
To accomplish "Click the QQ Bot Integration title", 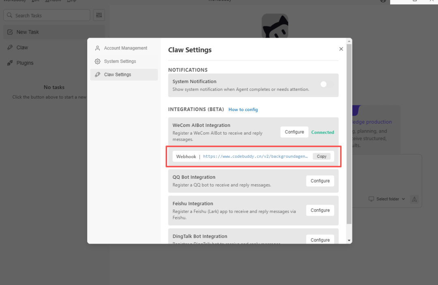I will (x=194, y=177).
